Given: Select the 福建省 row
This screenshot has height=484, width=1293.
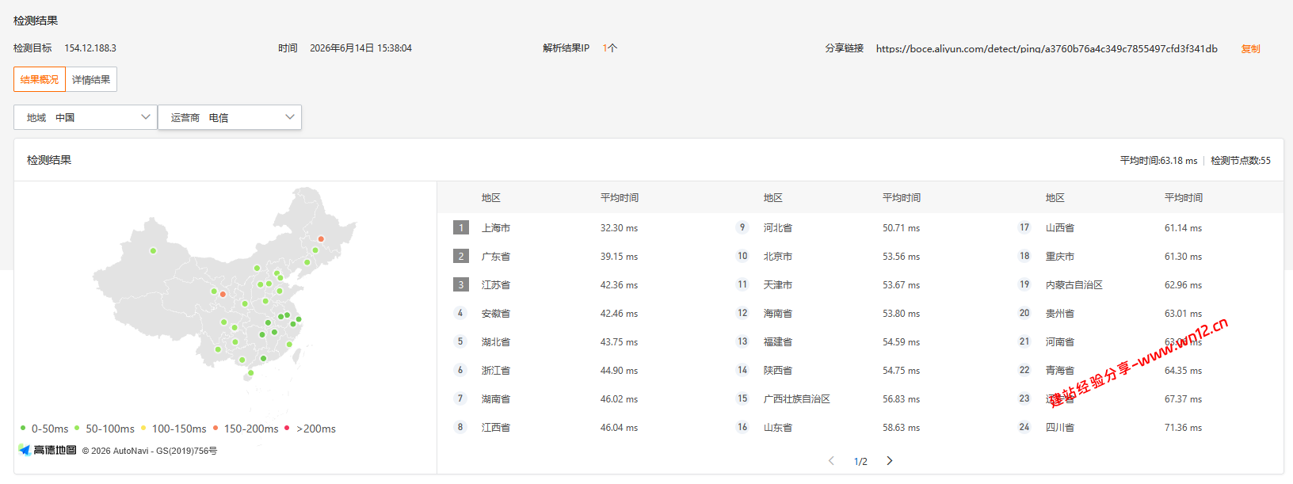Looking at the screenshot, I should point(860,341).
